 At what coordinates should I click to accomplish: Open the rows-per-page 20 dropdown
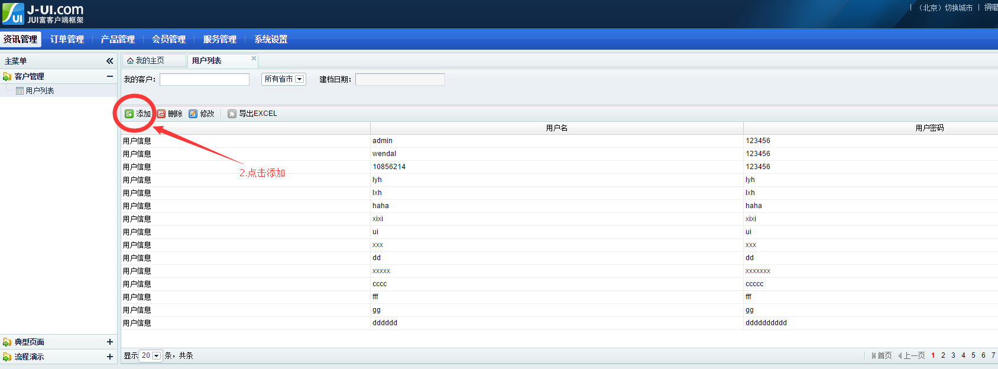pyautogui.click(x=151, y=355)
